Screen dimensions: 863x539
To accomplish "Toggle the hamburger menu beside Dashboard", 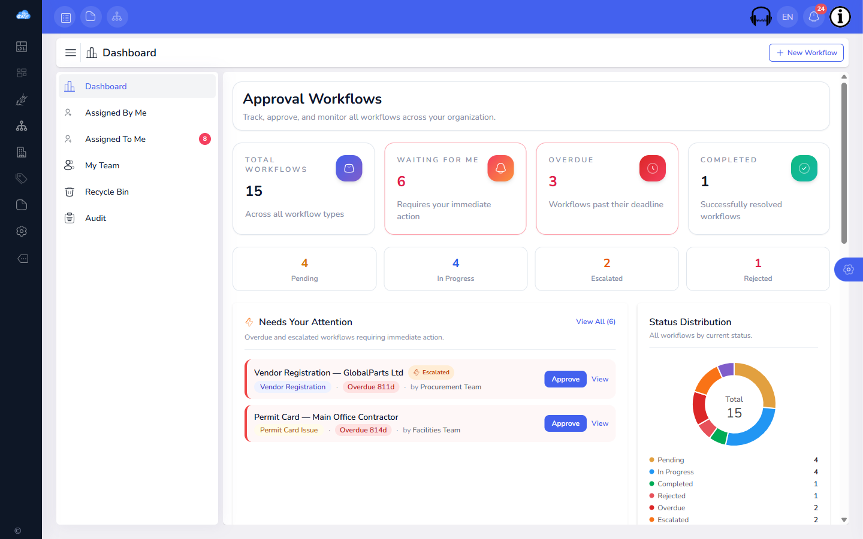I will pyautogui.click(x=71, y=53).
